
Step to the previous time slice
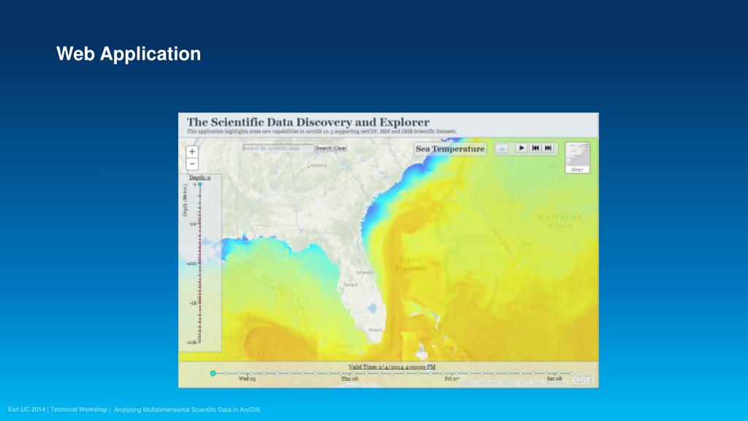coord(535,148)
